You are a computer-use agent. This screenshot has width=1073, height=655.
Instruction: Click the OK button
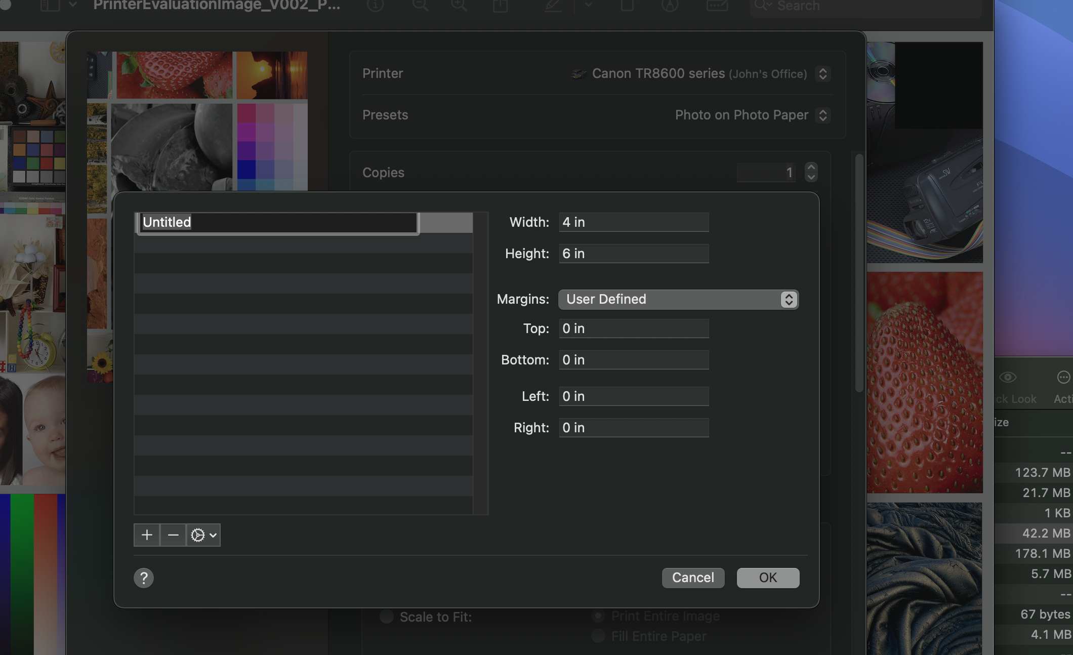pyautogui.click(x=768, y=578)
